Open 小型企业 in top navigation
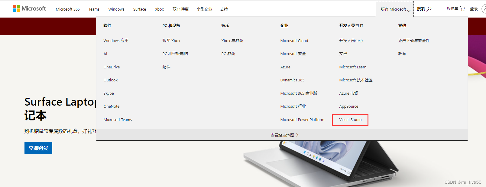Screen dimensions: 486x187 [204, 9]
